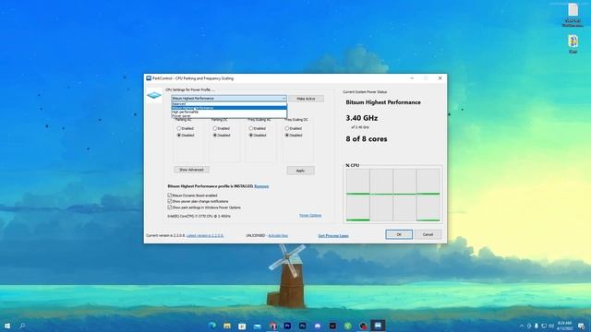Open the volume tray icon
Image resolution: width=591 pixels, height=332 pixels.
551,326
